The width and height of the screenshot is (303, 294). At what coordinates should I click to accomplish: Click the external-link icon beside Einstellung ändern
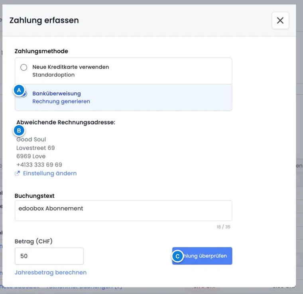click(x=17, y=173)
